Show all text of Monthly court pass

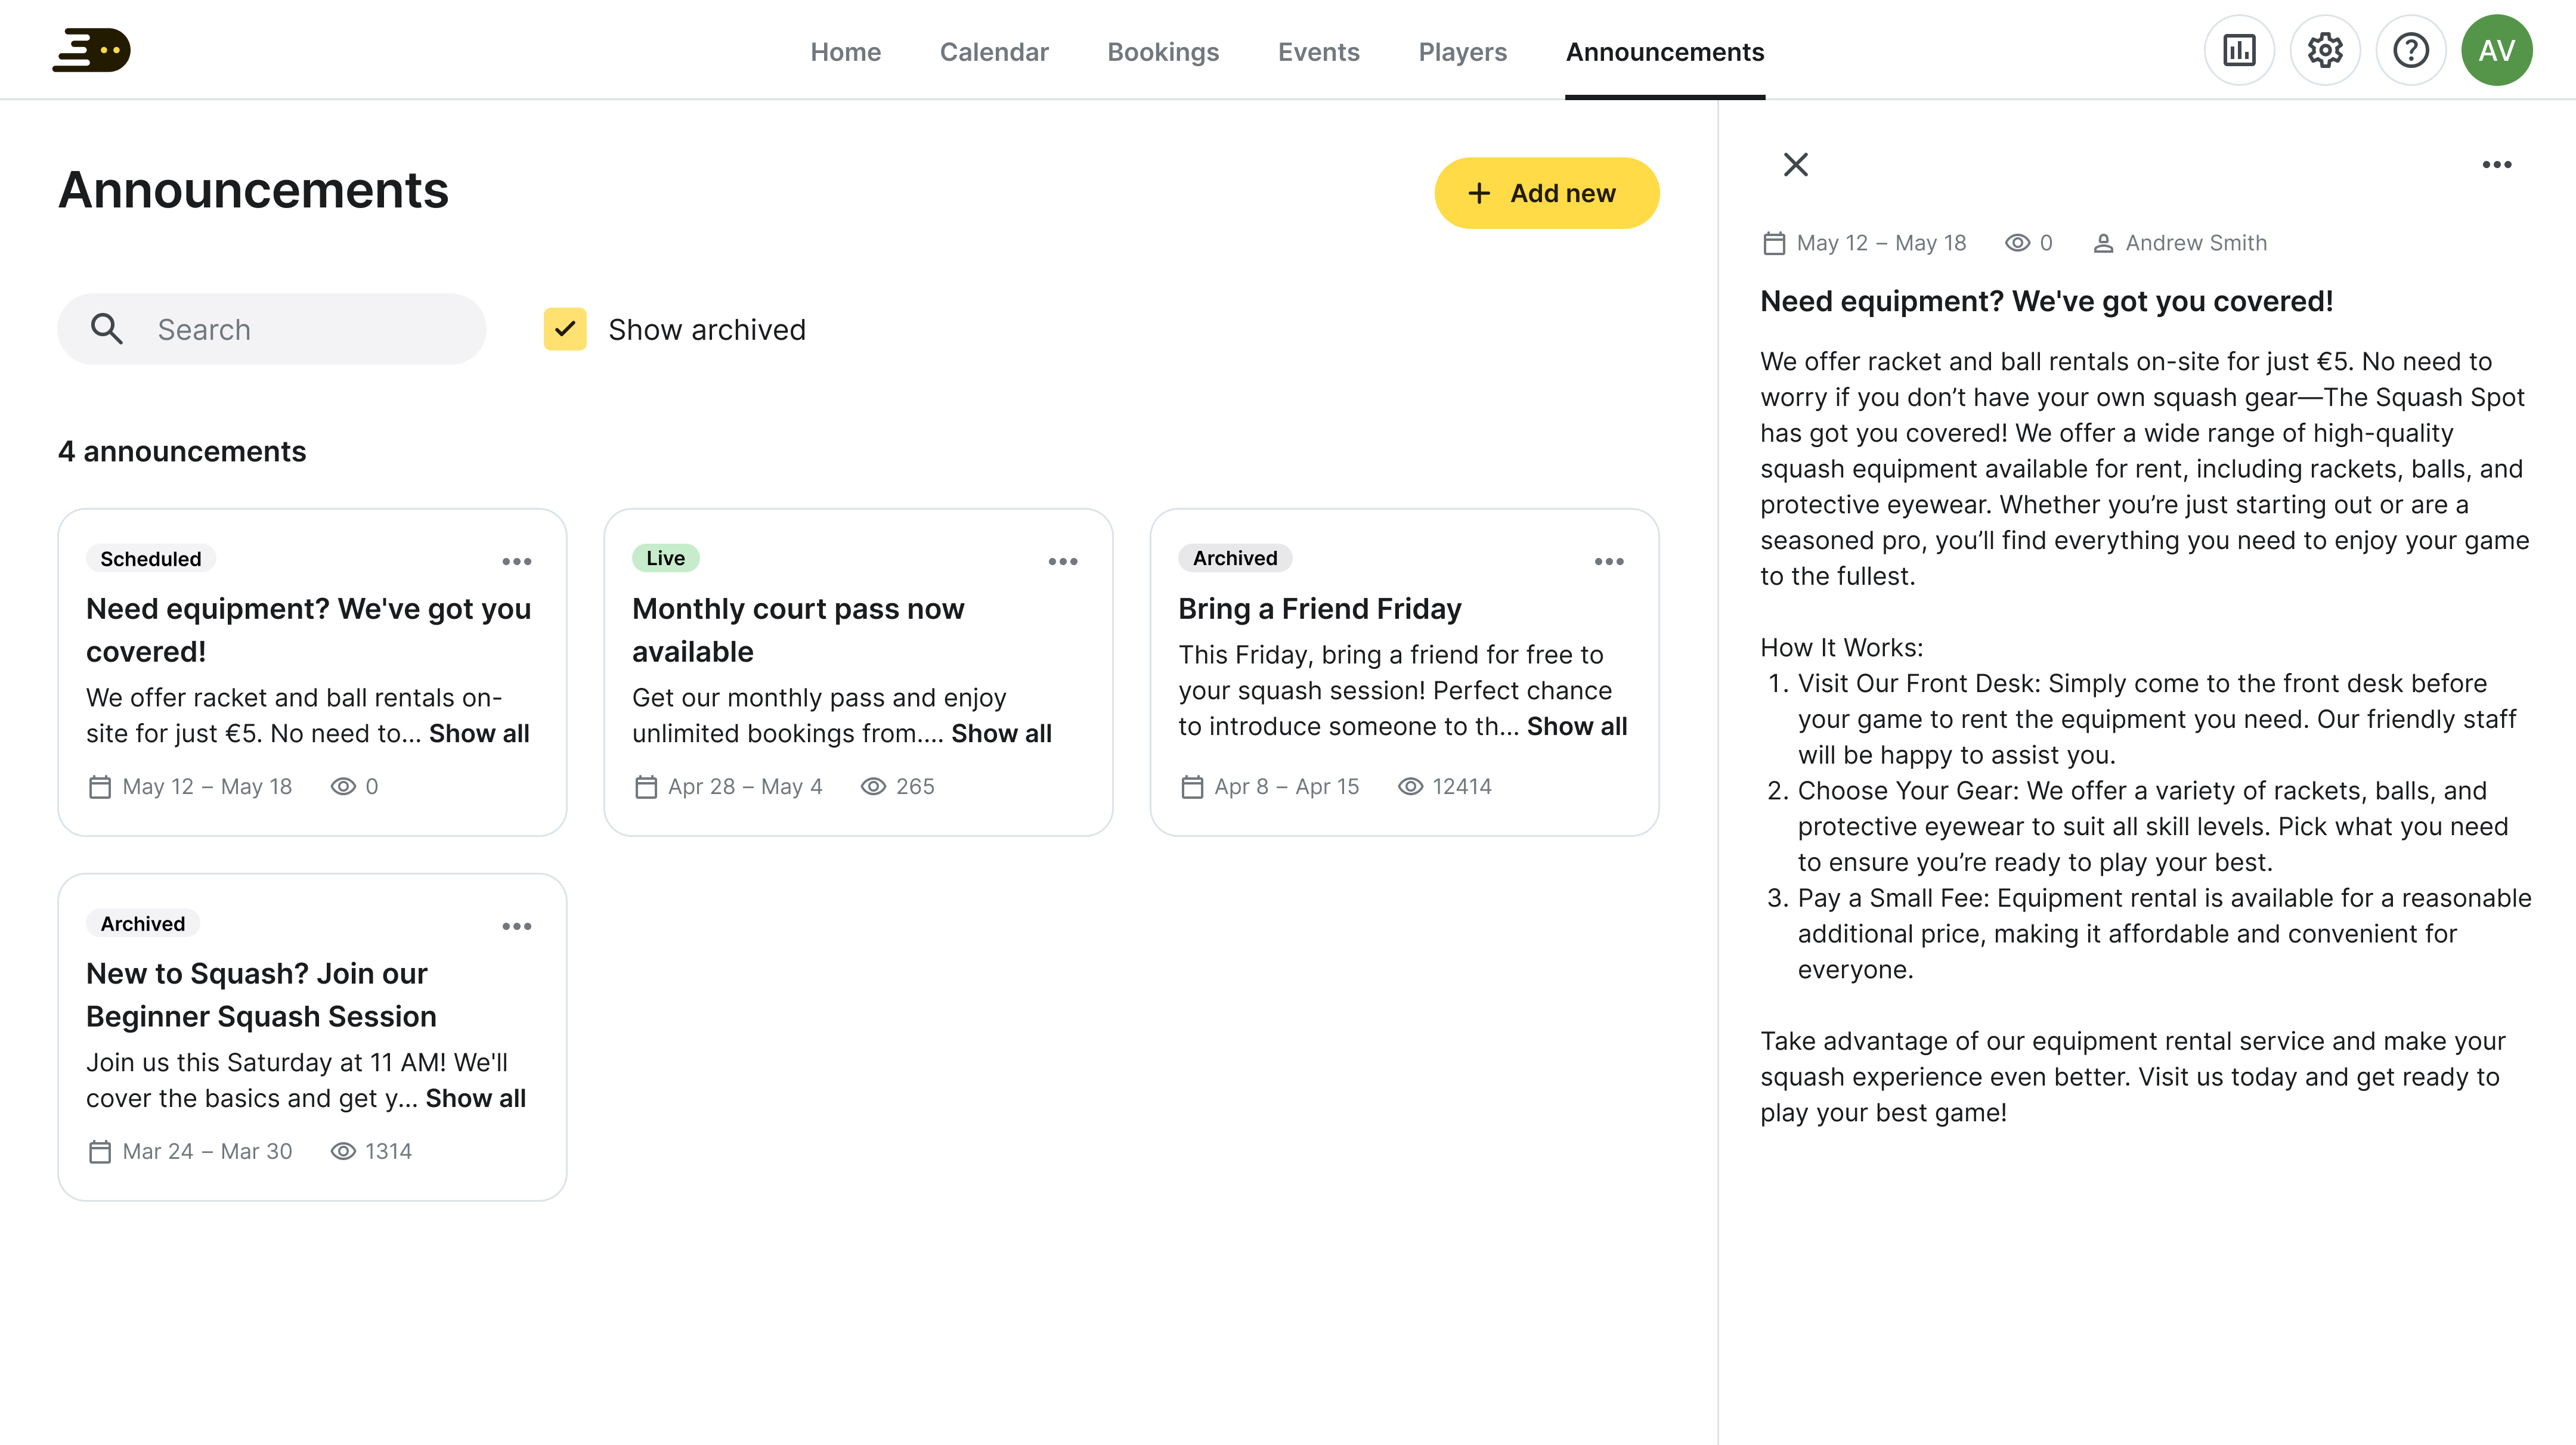[1001, 734]
